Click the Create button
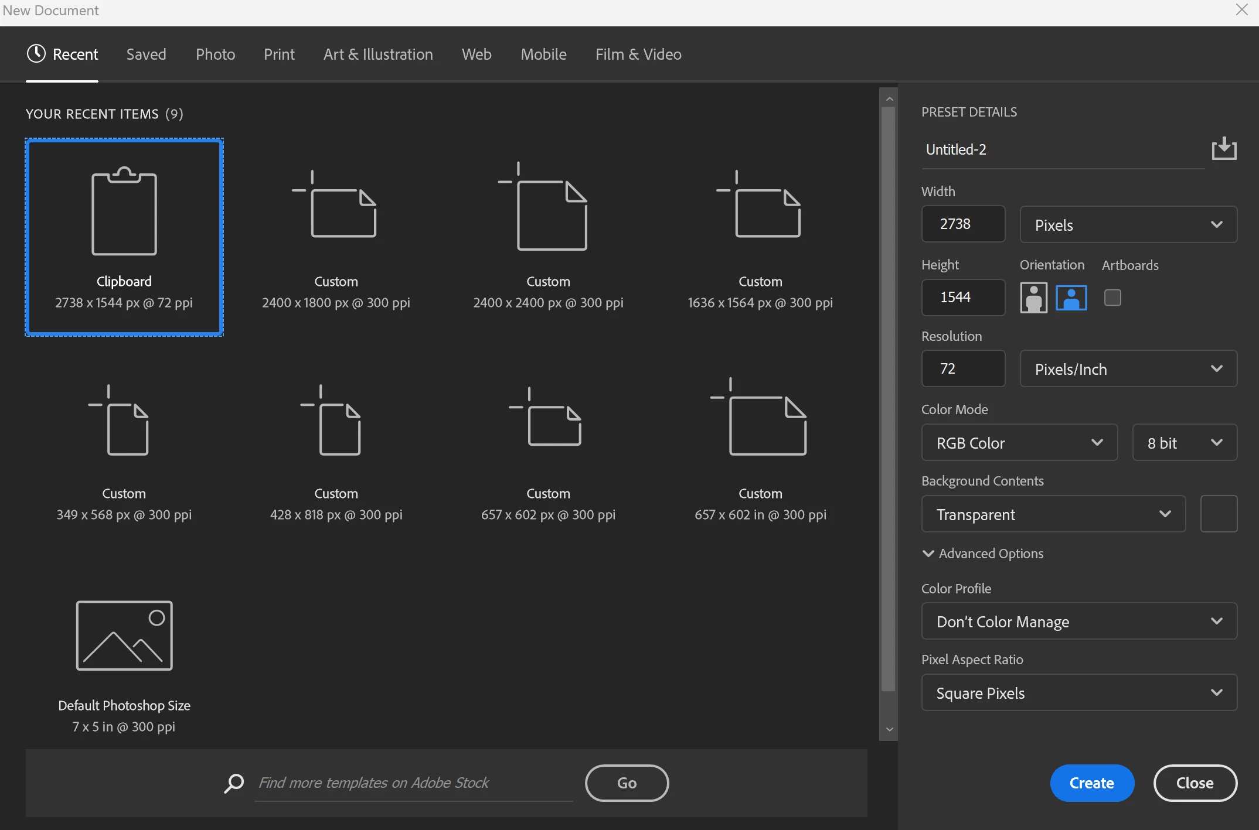The width and height of the screenshot is (1259, 830). (1091, 783)
